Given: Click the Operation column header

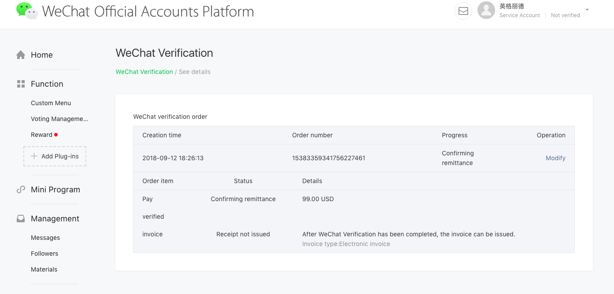Looking at the screenshot, I should click(551, 135).
